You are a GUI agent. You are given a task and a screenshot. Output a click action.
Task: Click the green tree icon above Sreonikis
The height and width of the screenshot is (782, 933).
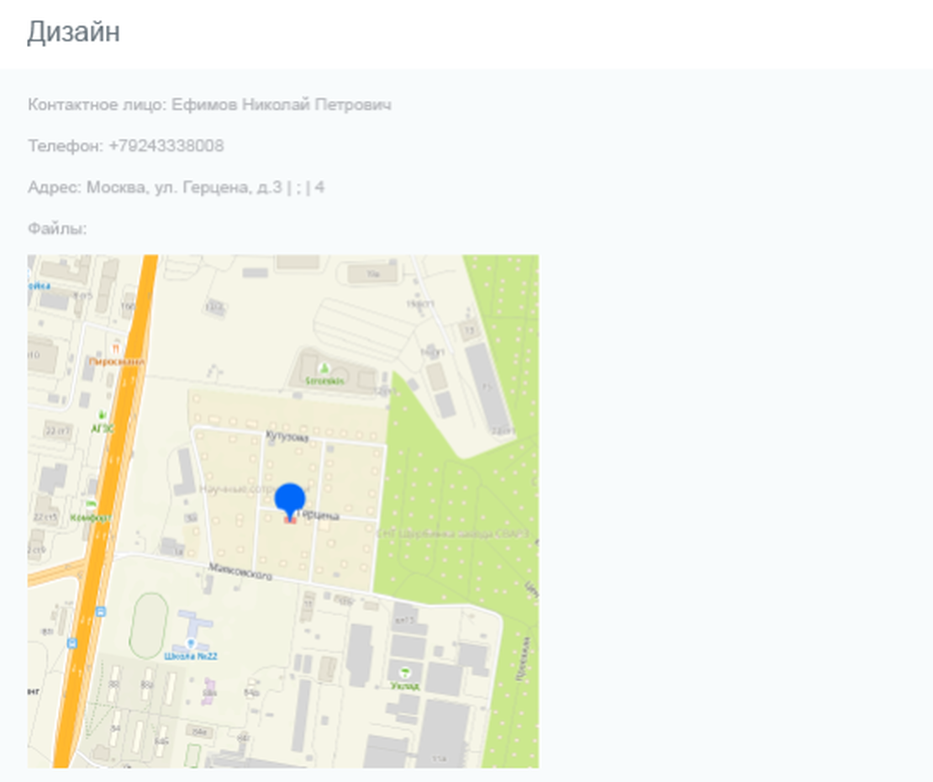point(324,367)
